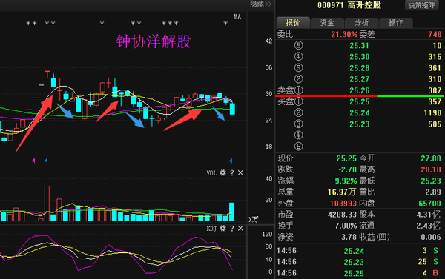Switch to the 报价 tab

pyautogui.click(x=293, y=23)
